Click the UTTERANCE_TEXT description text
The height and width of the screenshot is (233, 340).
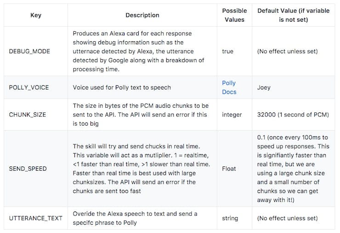click(x=135, y=218)
